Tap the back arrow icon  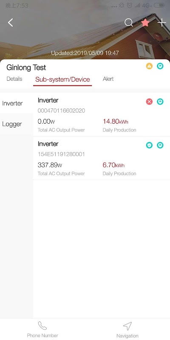[x=10, y=23]
